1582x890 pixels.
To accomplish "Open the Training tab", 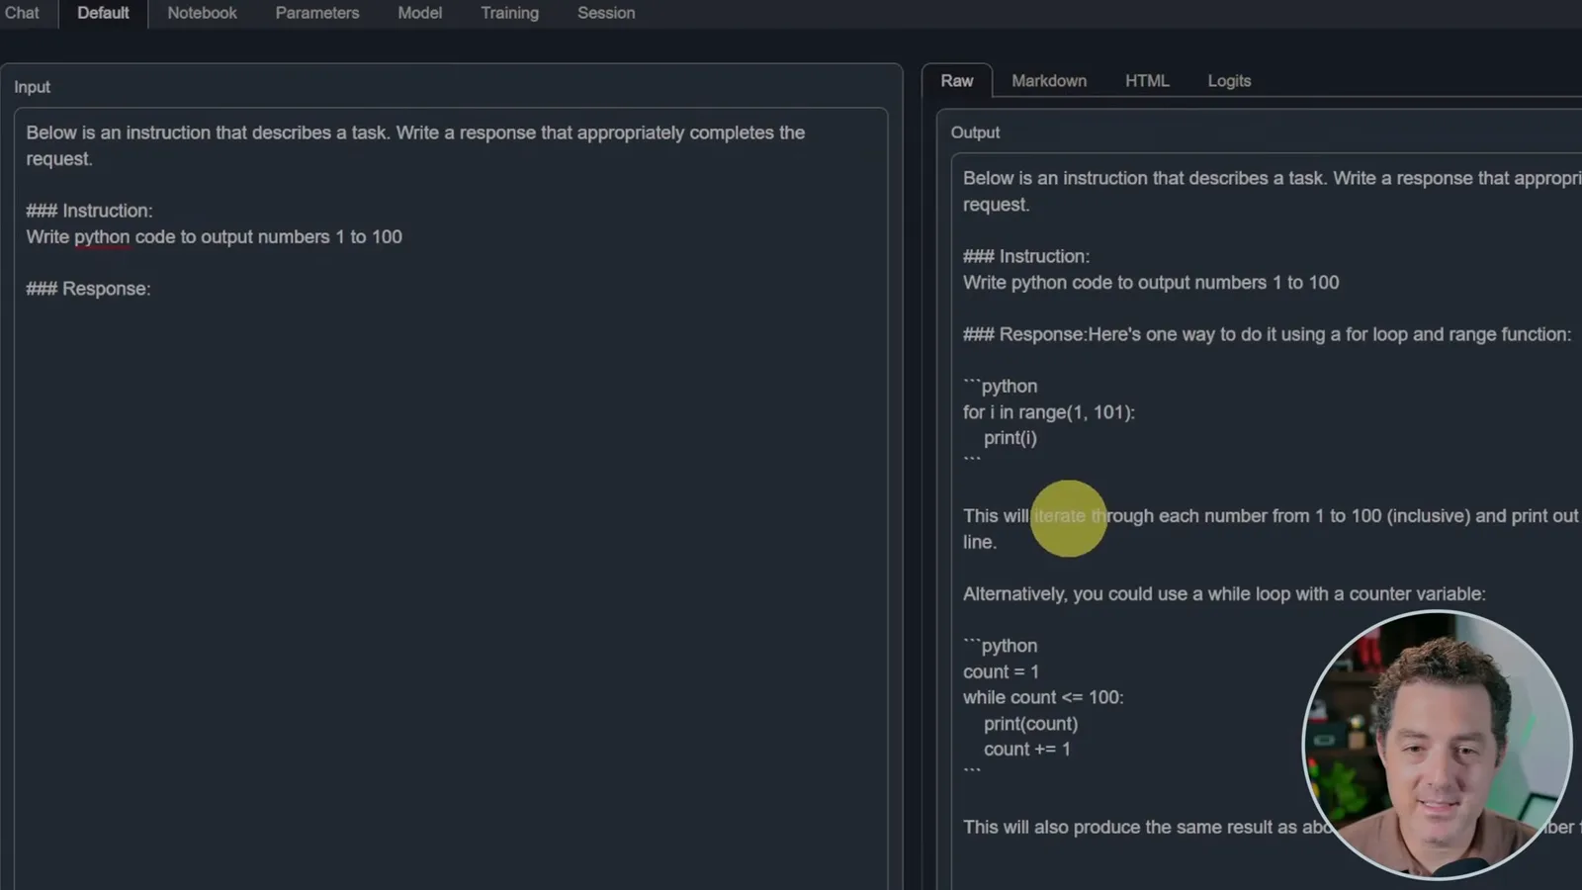I will [510, 13].
